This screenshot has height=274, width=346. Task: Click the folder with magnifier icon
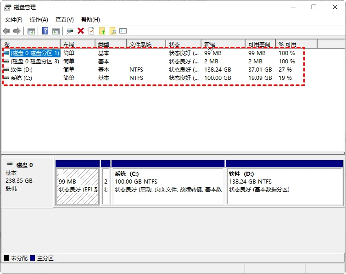[x=113, y=31]
